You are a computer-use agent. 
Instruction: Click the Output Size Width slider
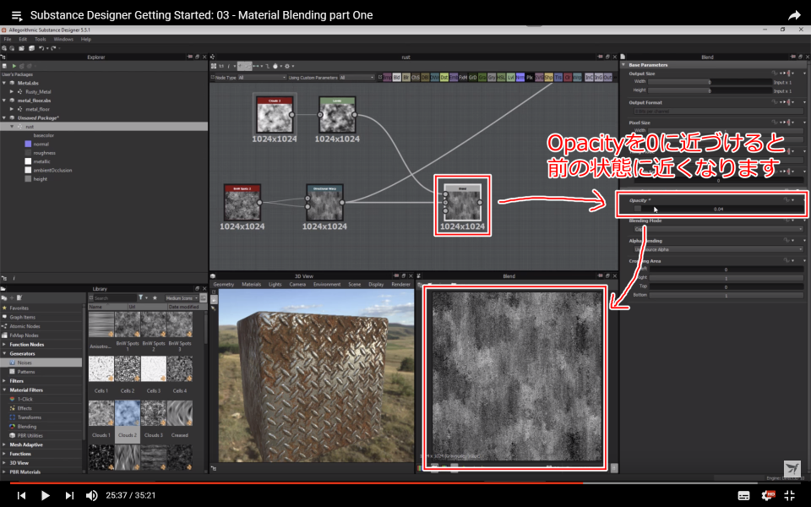pos(710,82)
